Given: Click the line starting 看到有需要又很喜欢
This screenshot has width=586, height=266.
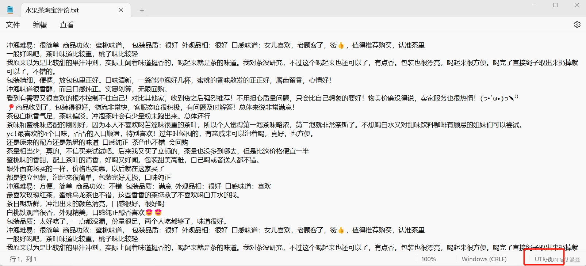Looking at the screenshot, I should coord(263,98).
